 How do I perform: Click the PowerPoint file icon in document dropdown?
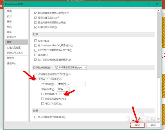pyautogui.click(x=56, y=67)
